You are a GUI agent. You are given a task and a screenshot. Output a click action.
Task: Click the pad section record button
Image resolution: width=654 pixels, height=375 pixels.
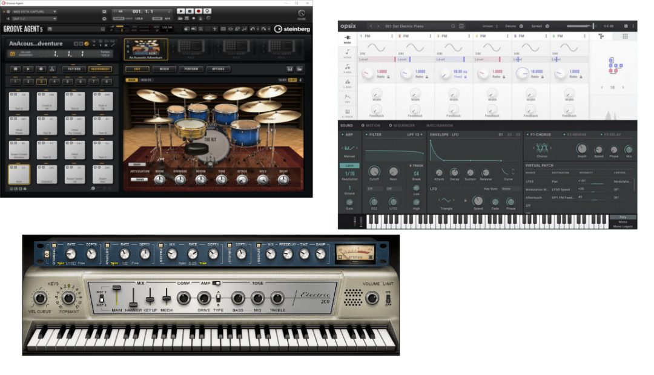click(41, 69)
